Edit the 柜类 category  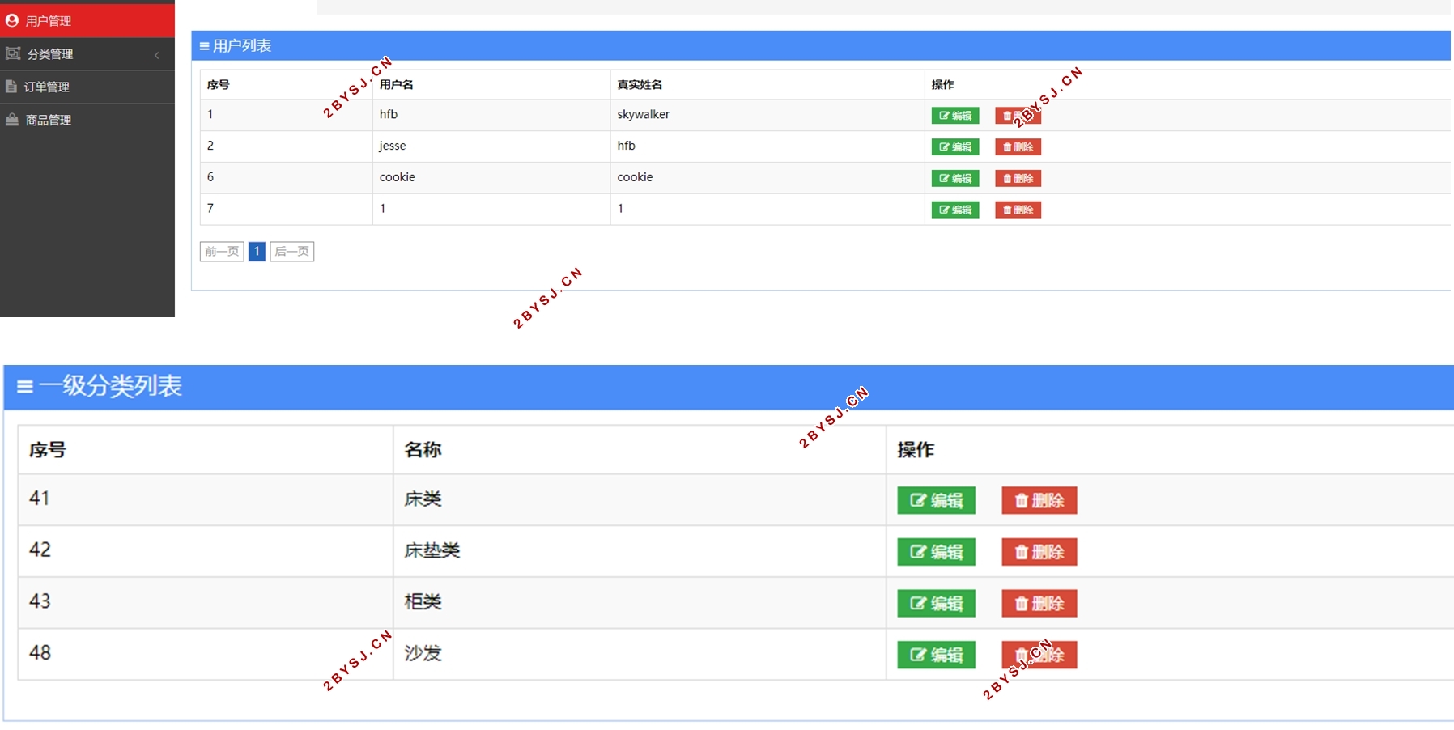tap(936, 604)
